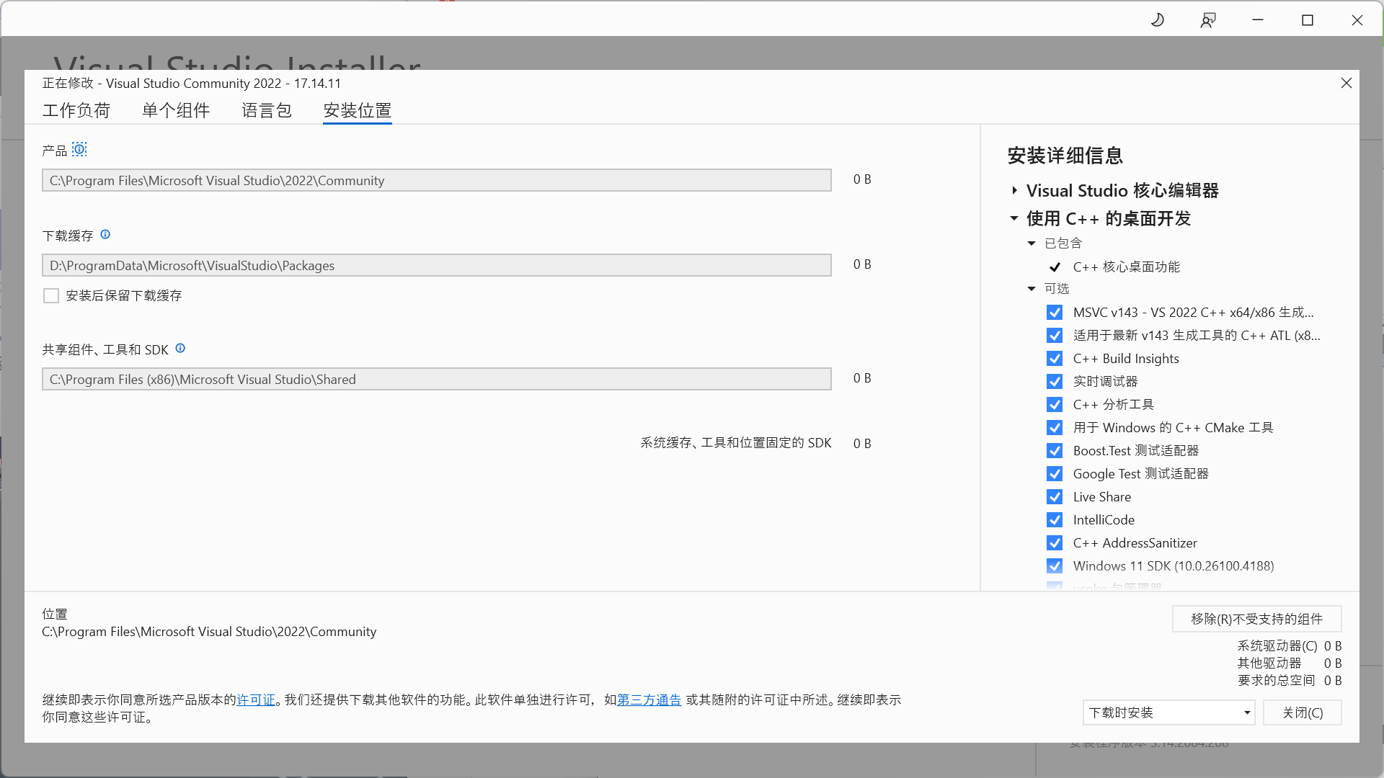The width and height of the screenshot is (1384, 778).
Task: Expand Visual Studio 核心编辑器 node
Action: click(x=1014, y=190)
